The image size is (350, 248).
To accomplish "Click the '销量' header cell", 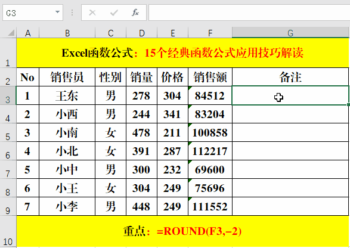I will [142, 77].
